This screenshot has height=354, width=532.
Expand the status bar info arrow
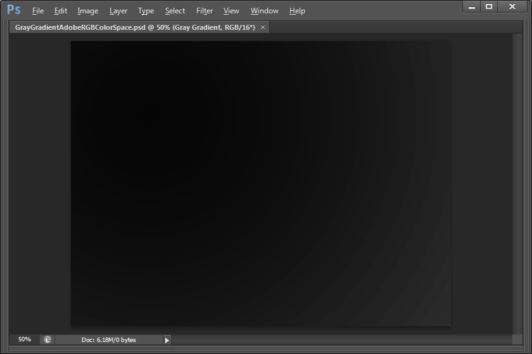tap(167, 339)
